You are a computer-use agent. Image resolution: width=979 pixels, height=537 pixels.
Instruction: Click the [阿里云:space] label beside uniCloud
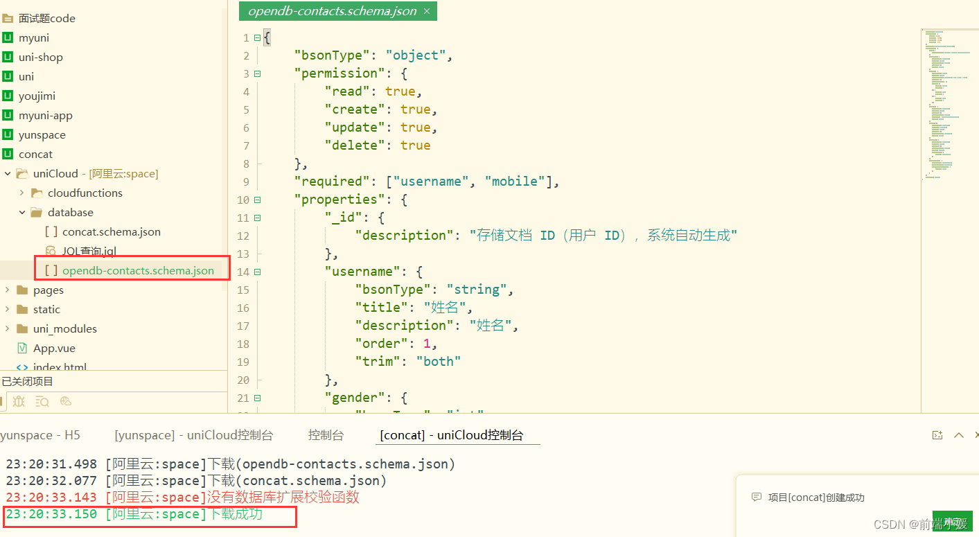coord(123,173)
